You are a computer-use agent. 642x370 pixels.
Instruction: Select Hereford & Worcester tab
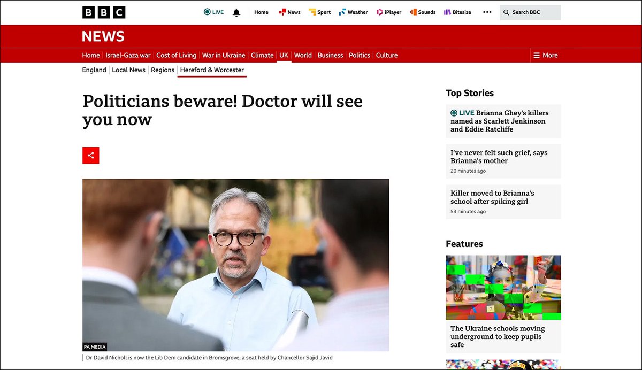tap(212, 70)
